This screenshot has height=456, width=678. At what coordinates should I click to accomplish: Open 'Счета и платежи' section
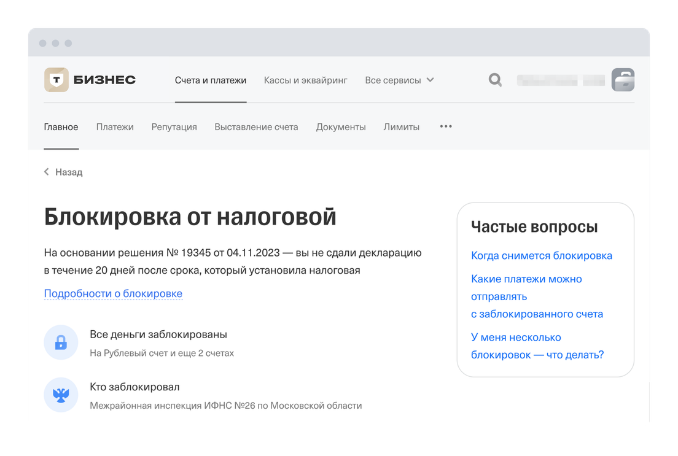click(211, 80)
